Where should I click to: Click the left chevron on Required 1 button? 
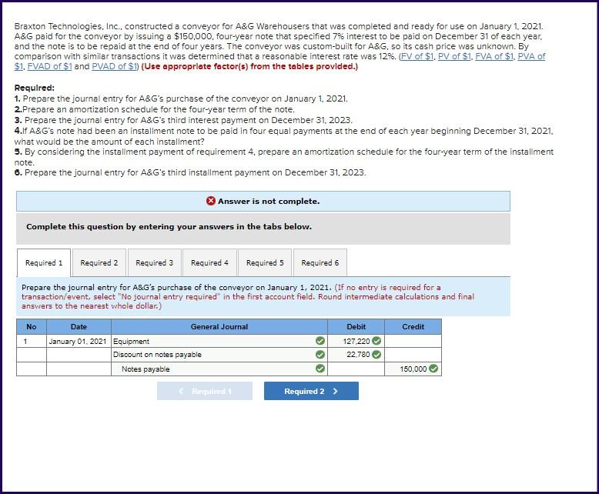(x=182, y=391)
